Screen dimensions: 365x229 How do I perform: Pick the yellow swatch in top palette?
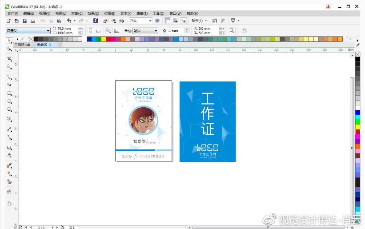[104, 39]
